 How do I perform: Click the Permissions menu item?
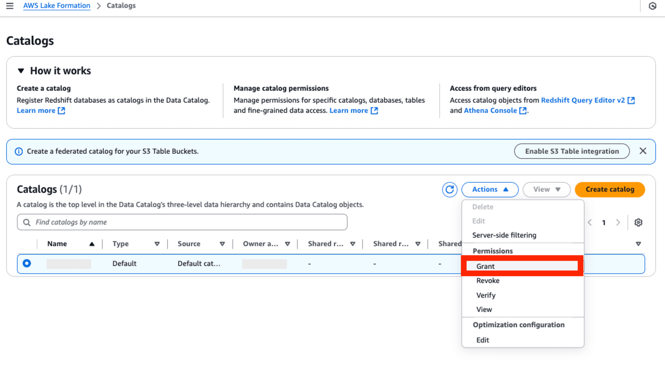pos(492,250)
